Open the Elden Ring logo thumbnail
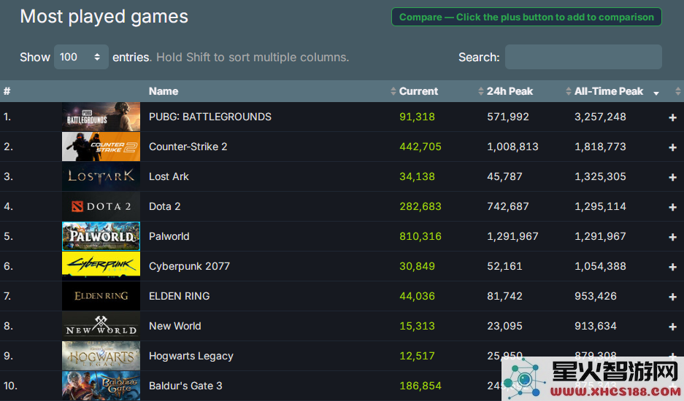The width and height of the screenshot is (684, 401). tap(101, 296)
